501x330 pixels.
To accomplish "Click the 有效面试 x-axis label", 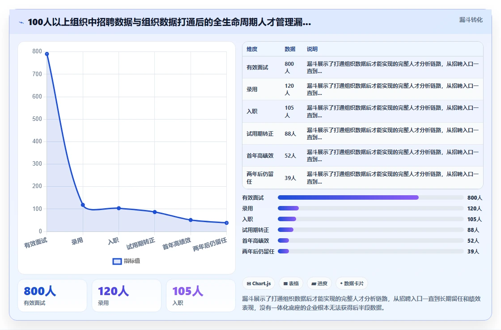I will coord(35,243).
